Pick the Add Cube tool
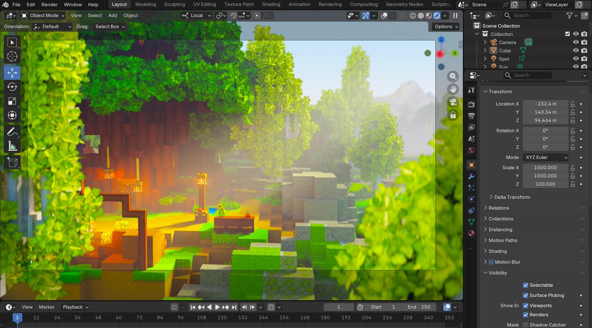The width and height of the screenshot is (592, 328). pyautogui.click(x=12, y=162)
